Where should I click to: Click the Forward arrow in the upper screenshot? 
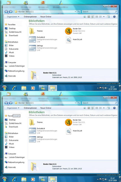11,12
